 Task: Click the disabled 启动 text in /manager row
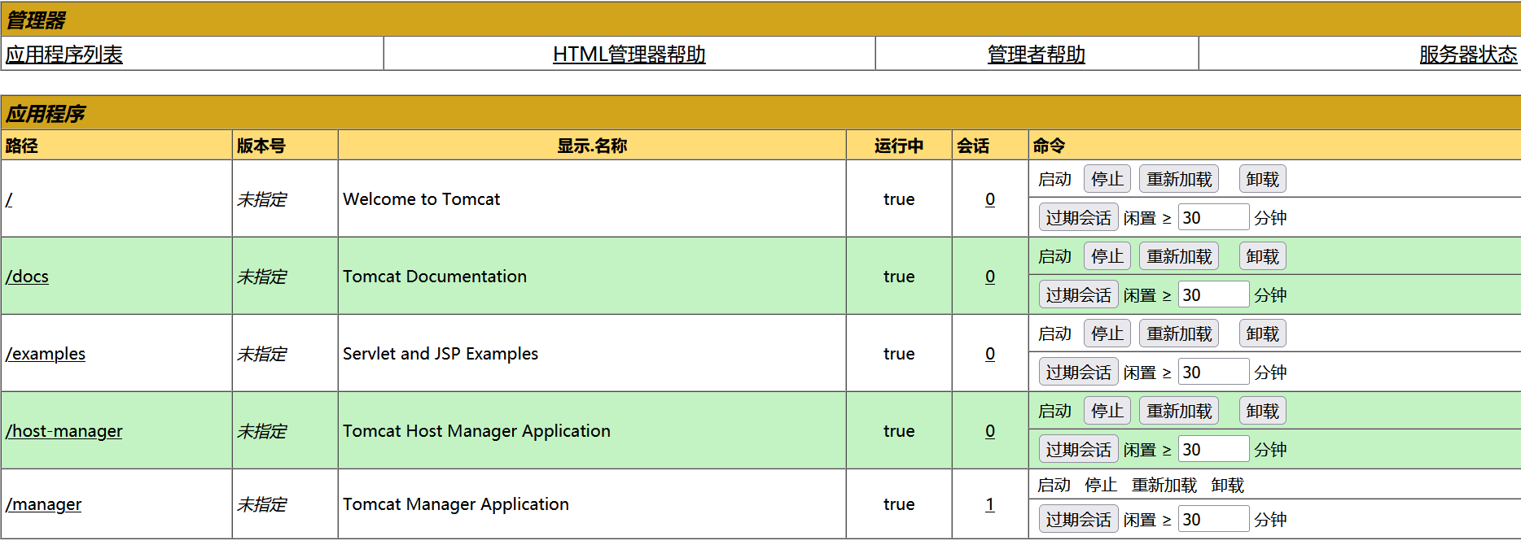pos(1054,485)
